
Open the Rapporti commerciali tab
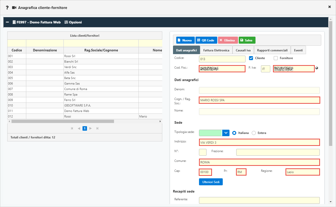272,50
